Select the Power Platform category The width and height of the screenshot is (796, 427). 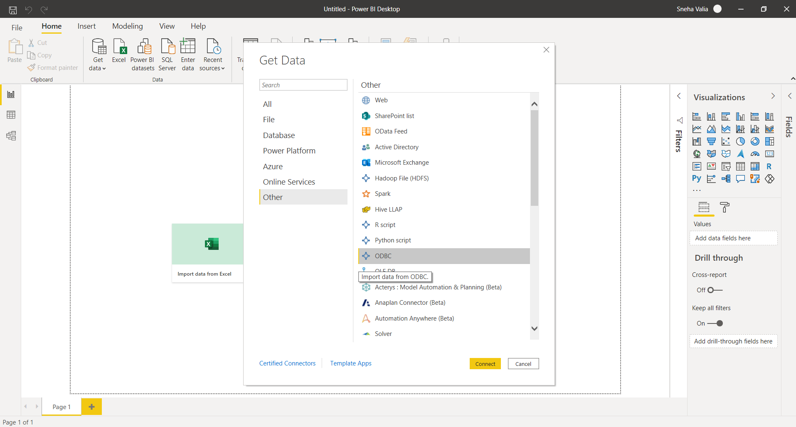click(x=303, y=151)
